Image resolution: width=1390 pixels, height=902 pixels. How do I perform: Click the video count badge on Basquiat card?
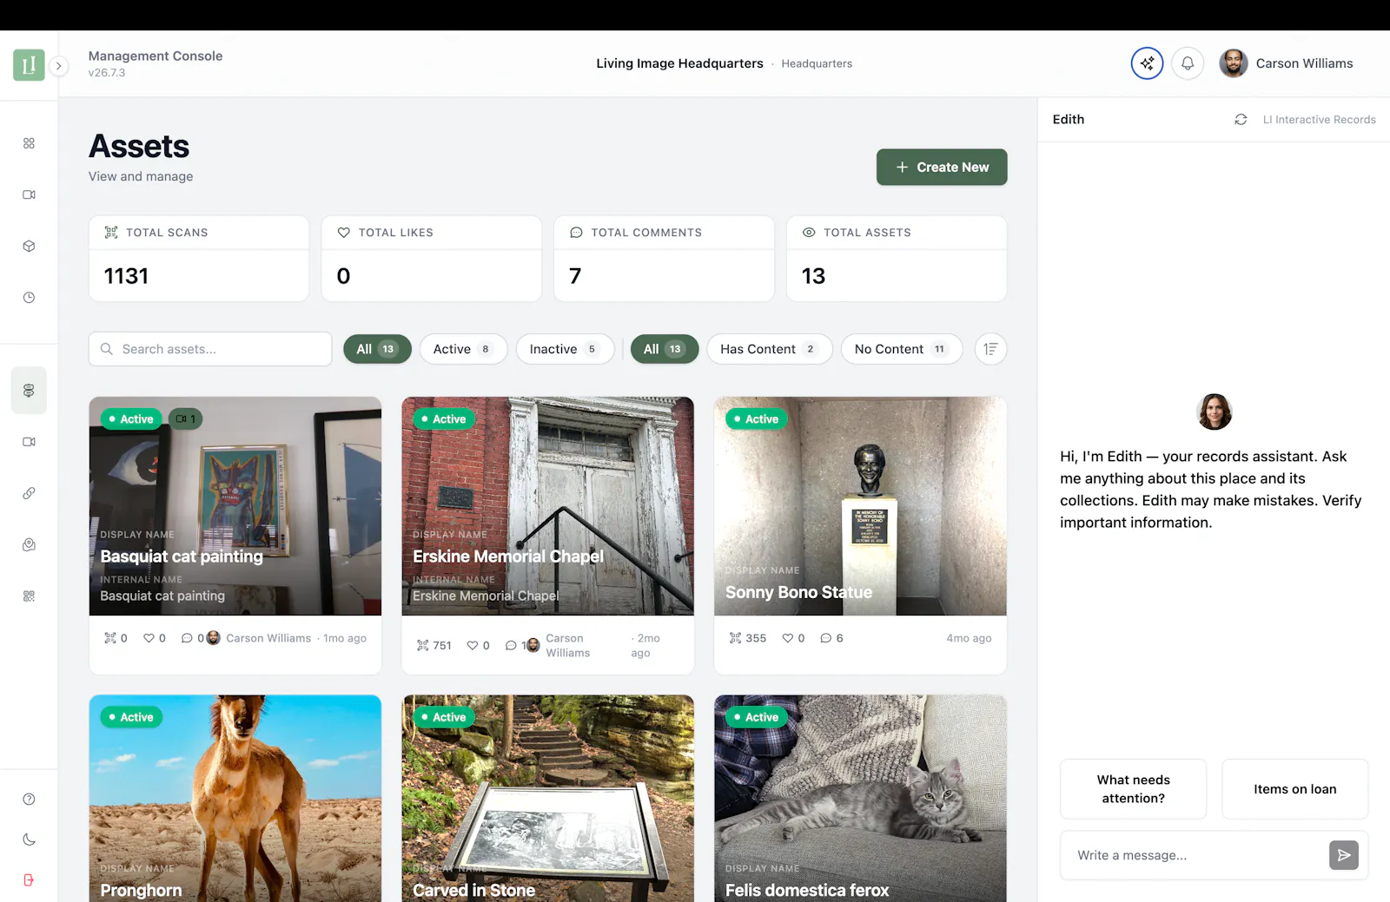point(185,419)
